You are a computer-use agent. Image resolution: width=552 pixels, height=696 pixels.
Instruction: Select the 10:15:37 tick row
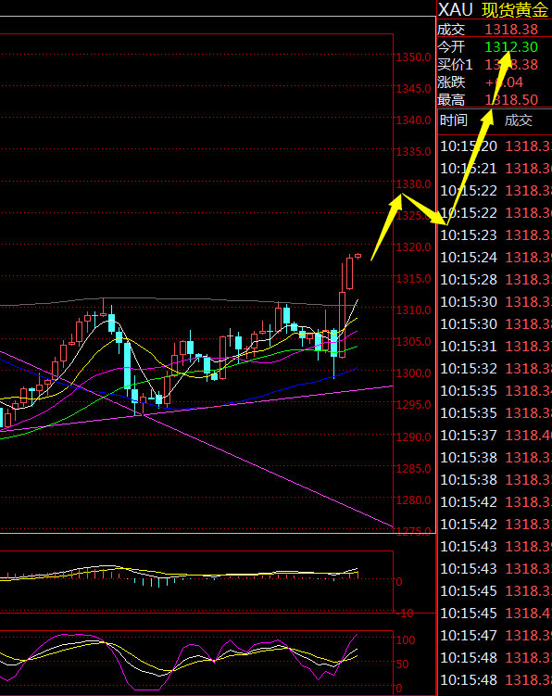pyautogui.click(x=496, y=435)
